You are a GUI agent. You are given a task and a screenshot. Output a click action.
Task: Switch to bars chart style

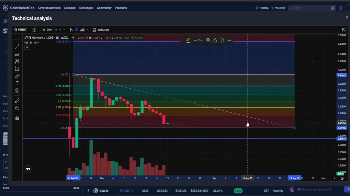[x=71, y=30]
